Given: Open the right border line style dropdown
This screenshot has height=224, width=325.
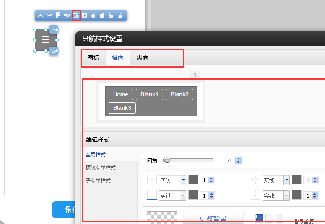Looking at the screenshot, I should [286, 180].
